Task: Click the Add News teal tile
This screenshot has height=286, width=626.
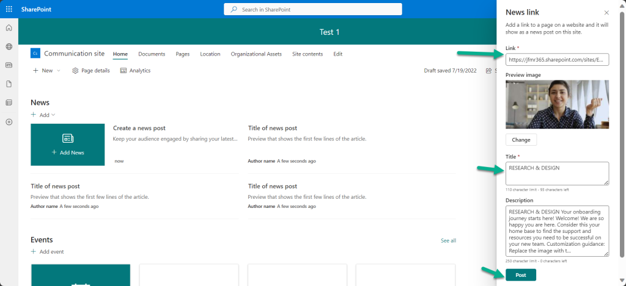Action: tap(67, 145)
